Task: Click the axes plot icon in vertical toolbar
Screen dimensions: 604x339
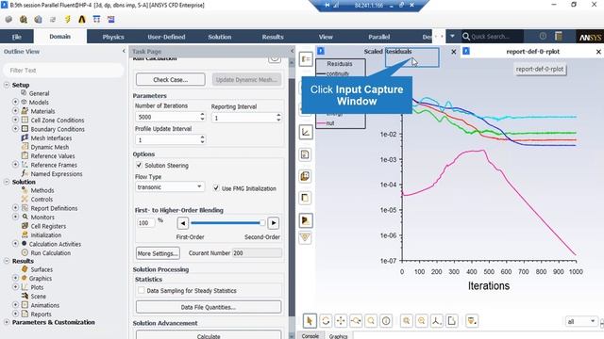Action: click(305, 133)
